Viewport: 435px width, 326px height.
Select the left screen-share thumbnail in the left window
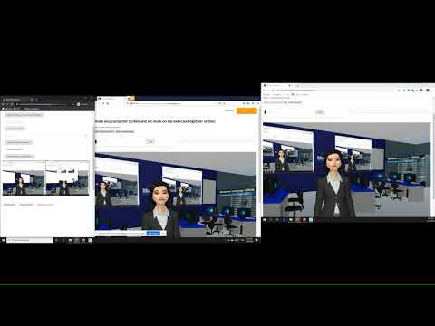(x=24, y=178)
